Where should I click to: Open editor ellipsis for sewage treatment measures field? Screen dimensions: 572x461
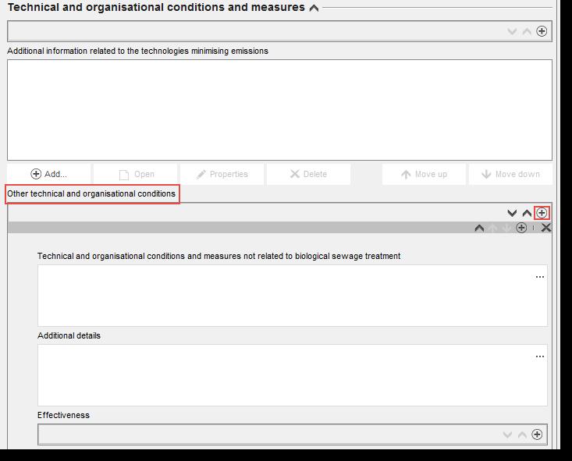540,277
